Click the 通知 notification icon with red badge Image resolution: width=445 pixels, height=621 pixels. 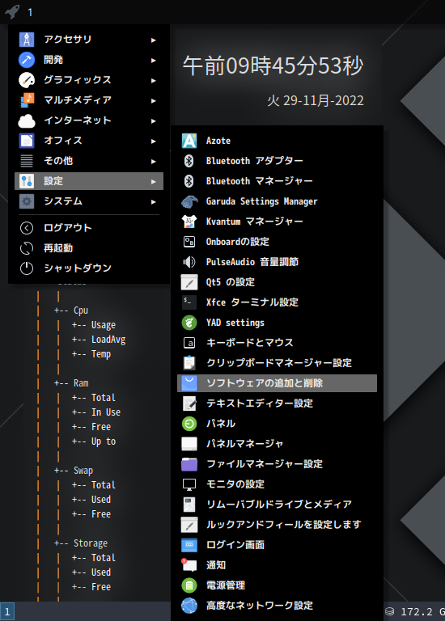pyautogui.click(x=189, y=564)
